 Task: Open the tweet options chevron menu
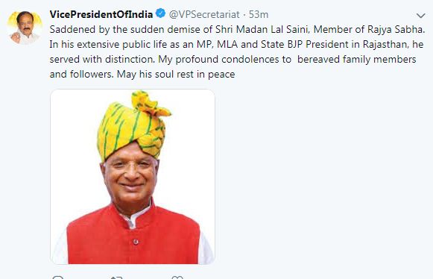point(420,16)
